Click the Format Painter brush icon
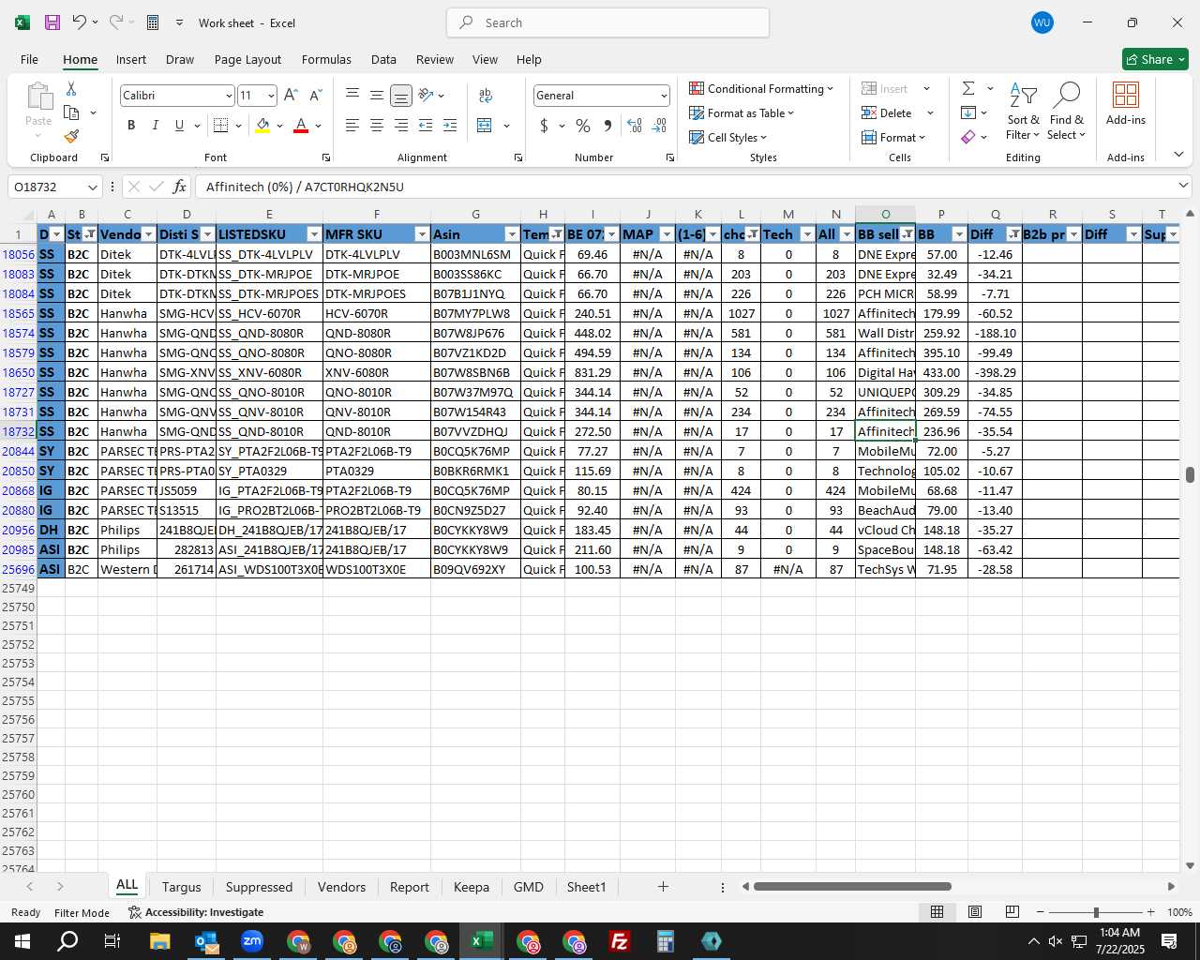The image size is (1200, 960). [x=71, y=137]
